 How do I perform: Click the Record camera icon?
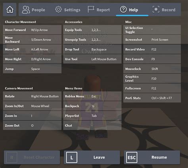point(156,9)
